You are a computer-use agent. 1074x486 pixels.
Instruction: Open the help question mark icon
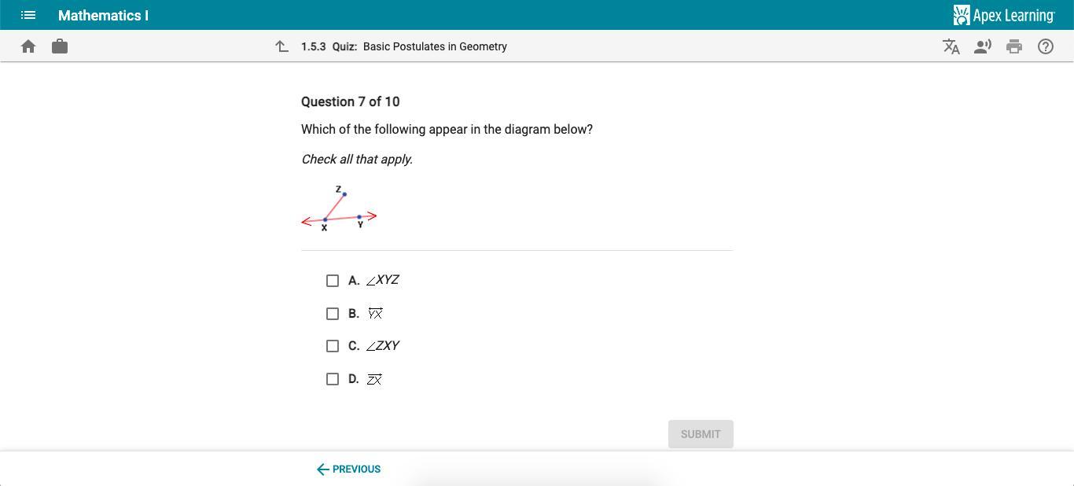(1046, 46)
